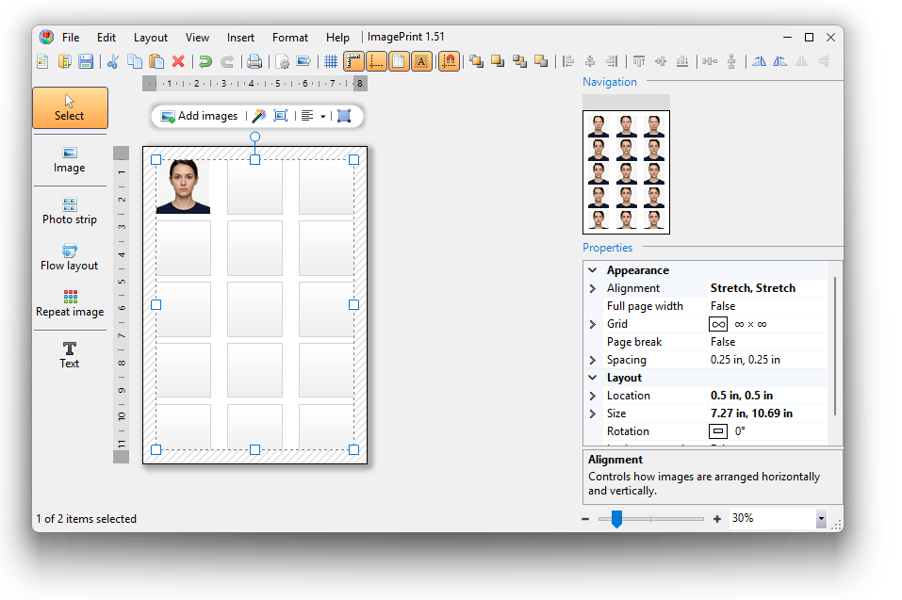Click the green Undo arrow
The image size is (902, 600).
click(205, 62)
